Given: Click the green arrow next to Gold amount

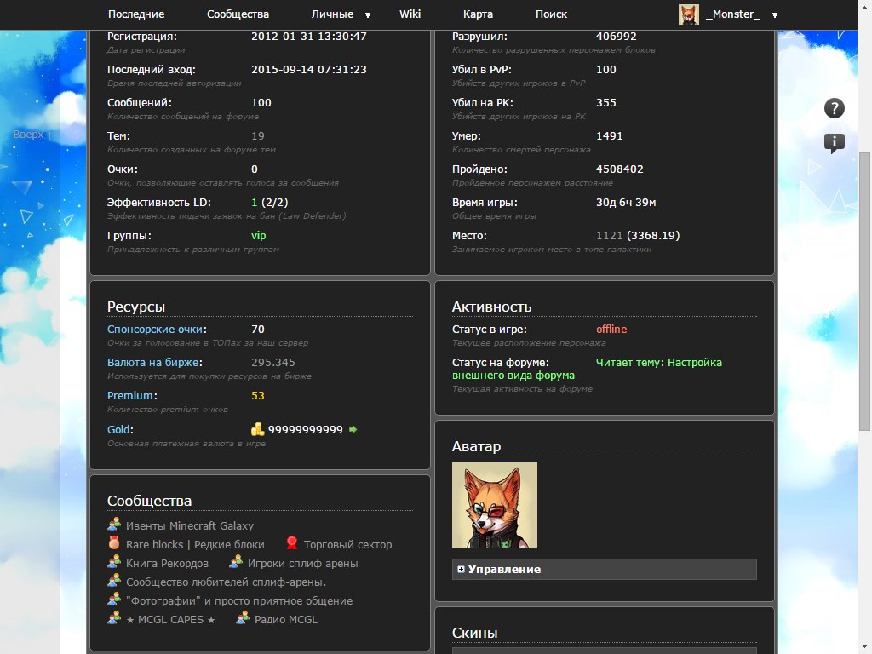Looking at the screenshot, I should click(353, 429).
